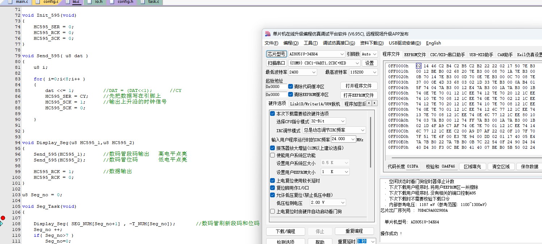
Task: Enable 使能用户系统区功能 checkbox
Action: [273, 155]
